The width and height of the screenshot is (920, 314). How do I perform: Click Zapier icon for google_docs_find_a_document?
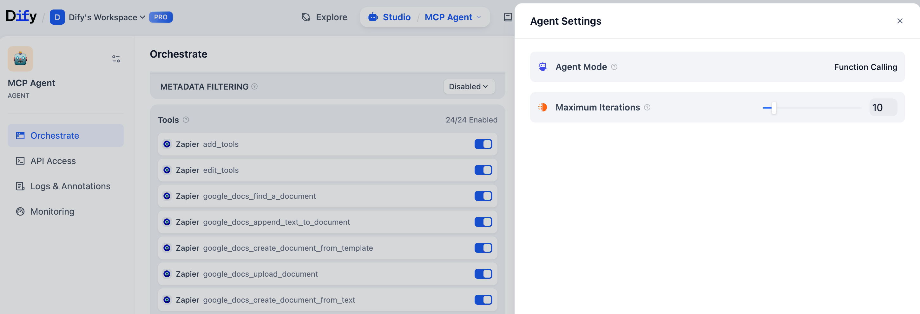point(167,196)
